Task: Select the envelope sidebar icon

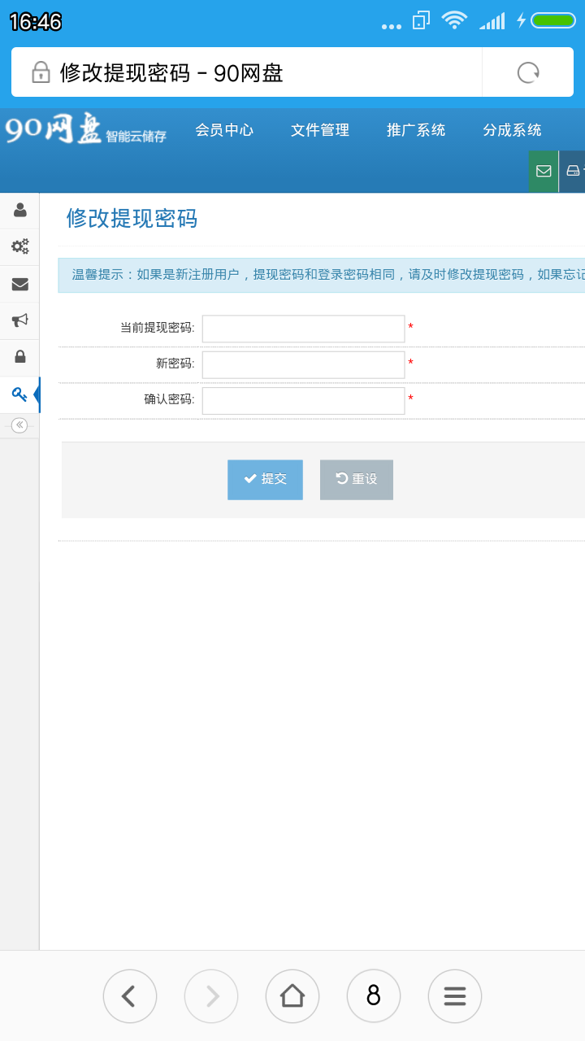Action: (x=19, y=284)
